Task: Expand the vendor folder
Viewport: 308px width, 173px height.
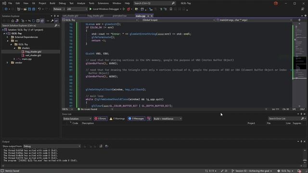Action: (x=8, y=63)
